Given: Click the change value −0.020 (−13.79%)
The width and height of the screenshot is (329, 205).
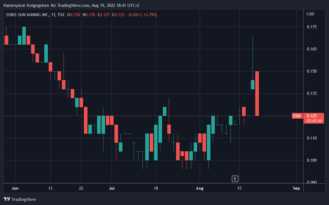Looking at the screenshot, I should [x=142, y=15].
